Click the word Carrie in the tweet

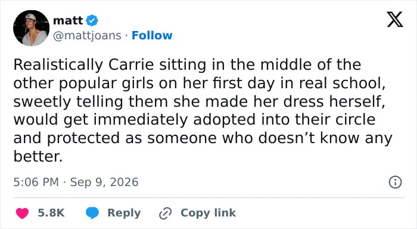(x=131, y=65)
